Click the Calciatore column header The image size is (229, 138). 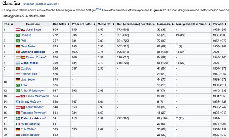pyautogui.click(x=33, y=24)
